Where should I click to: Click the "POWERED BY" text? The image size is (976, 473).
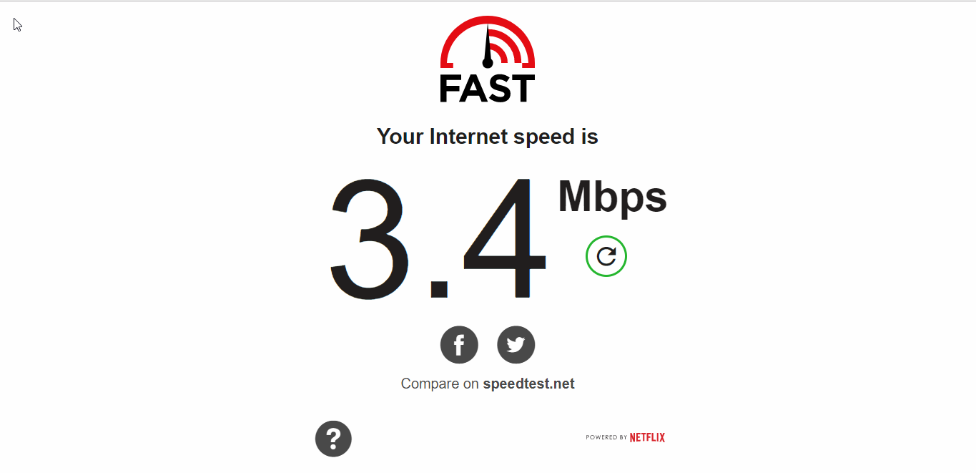click(606, 437)
